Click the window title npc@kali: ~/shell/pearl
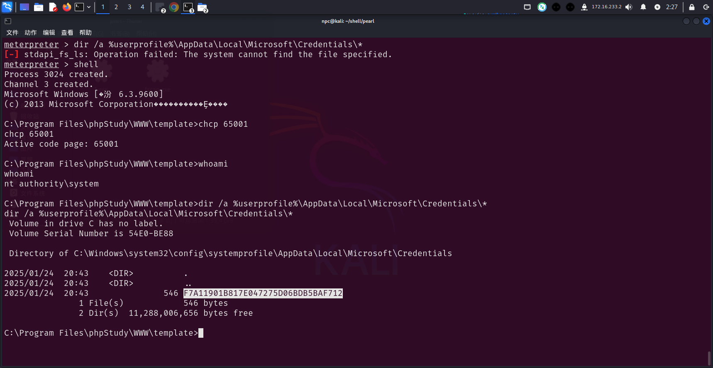The image size is (713, 368). tap(348, 21)
